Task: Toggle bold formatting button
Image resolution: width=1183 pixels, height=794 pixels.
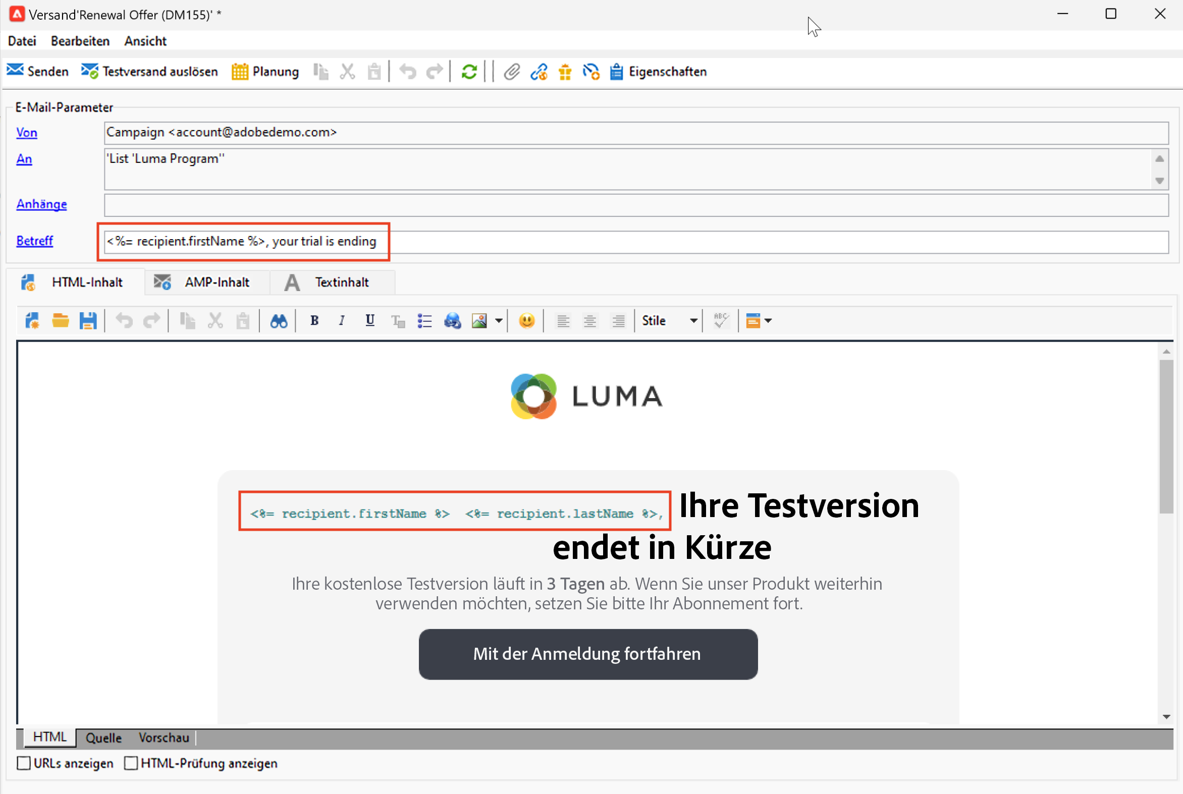Action: pos(314,320)
